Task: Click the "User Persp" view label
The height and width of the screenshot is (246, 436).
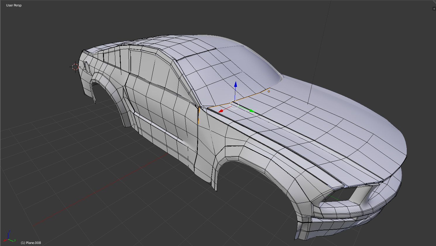Action: [x=14, y=5]
